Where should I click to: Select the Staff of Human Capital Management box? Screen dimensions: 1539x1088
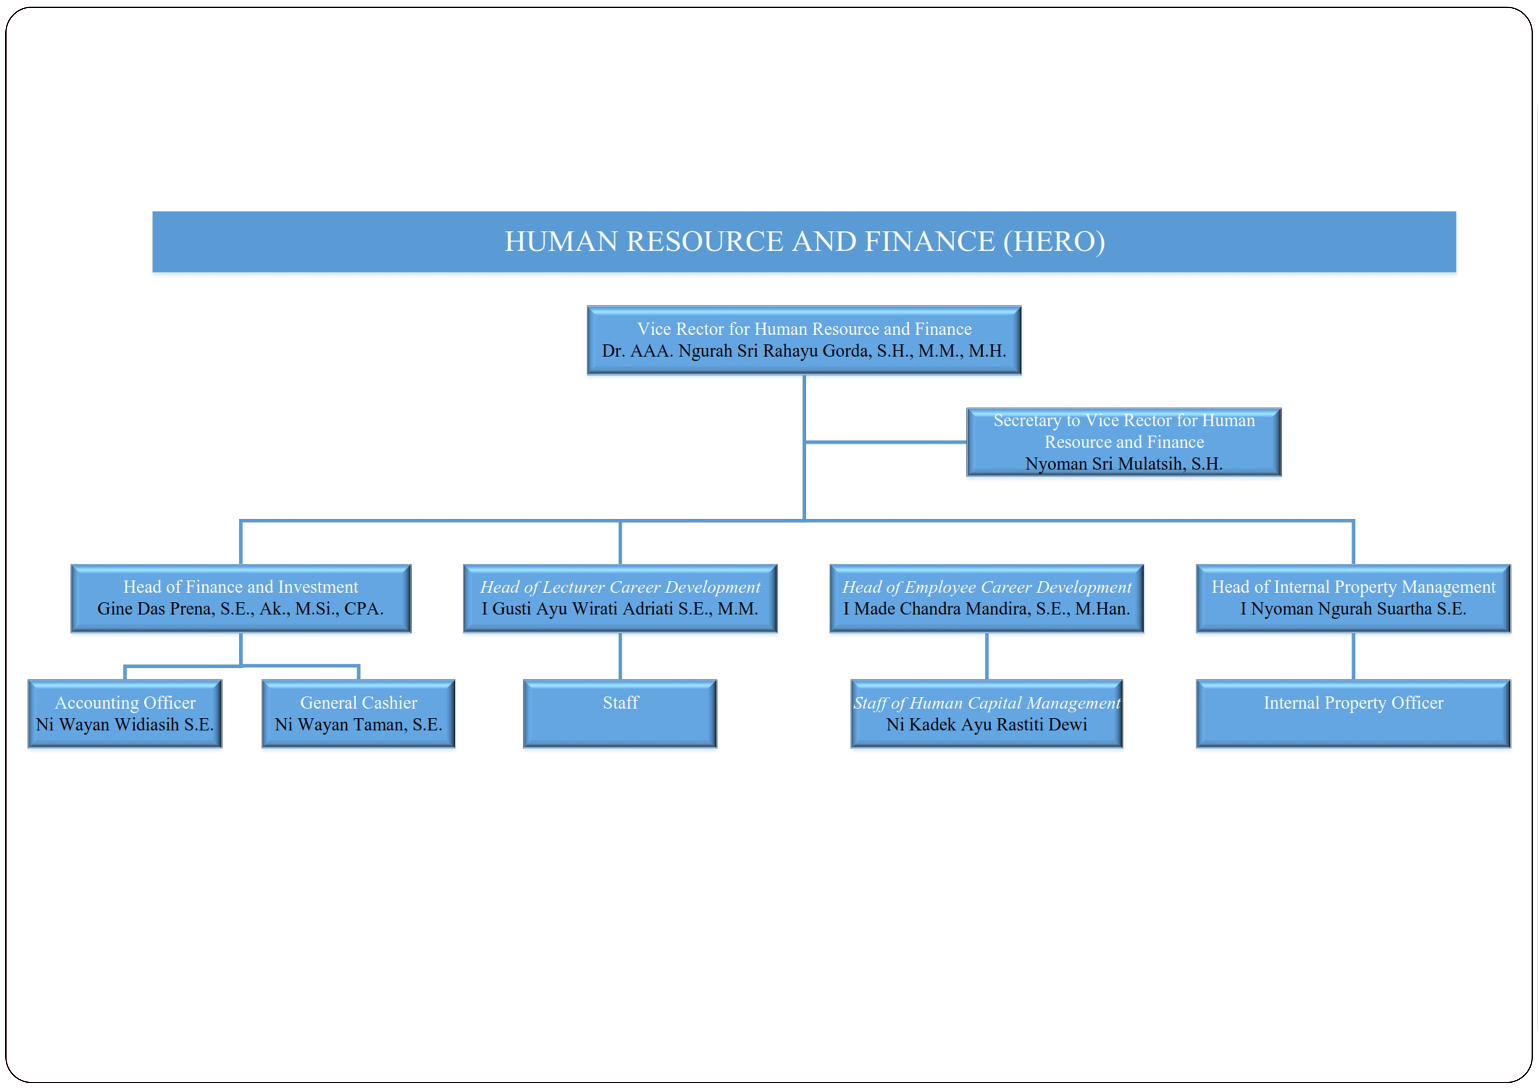click(986, 713)
